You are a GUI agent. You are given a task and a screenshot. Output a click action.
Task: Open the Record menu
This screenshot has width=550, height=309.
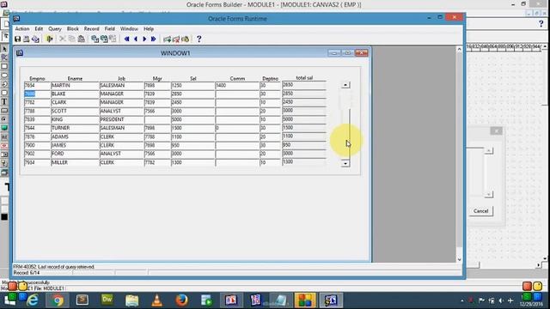coord(92,28)
